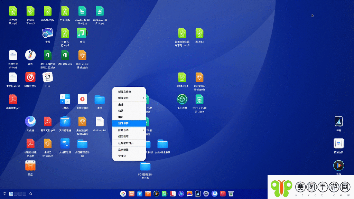Select the 需求文档.pdf file icon
Screen dimensions: 354x199
(x=48, y=122)
